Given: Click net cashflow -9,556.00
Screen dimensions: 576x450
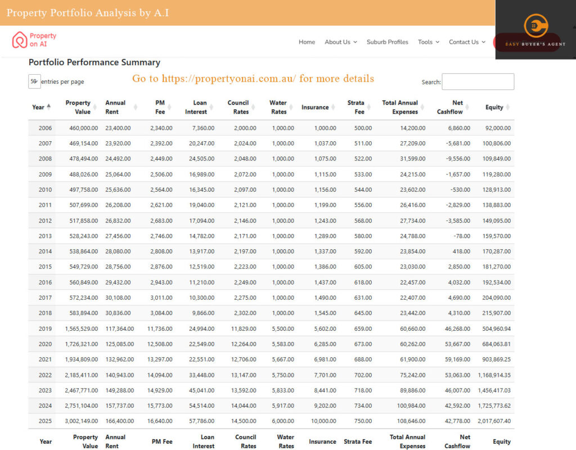Looking at the screenshot, I should [x=458, y=159].
